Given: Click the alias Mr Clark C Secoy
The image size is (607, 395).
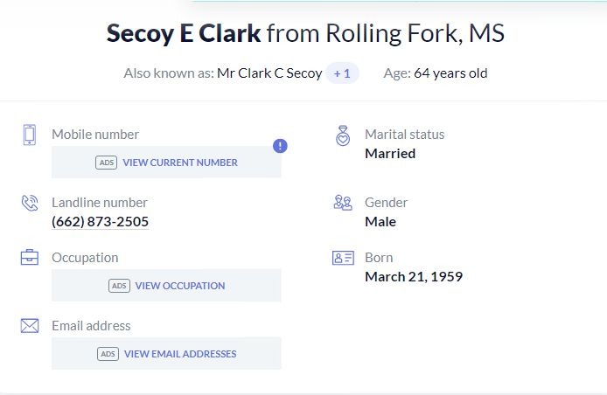Looking at the screenshot, I should pos(269,73).
